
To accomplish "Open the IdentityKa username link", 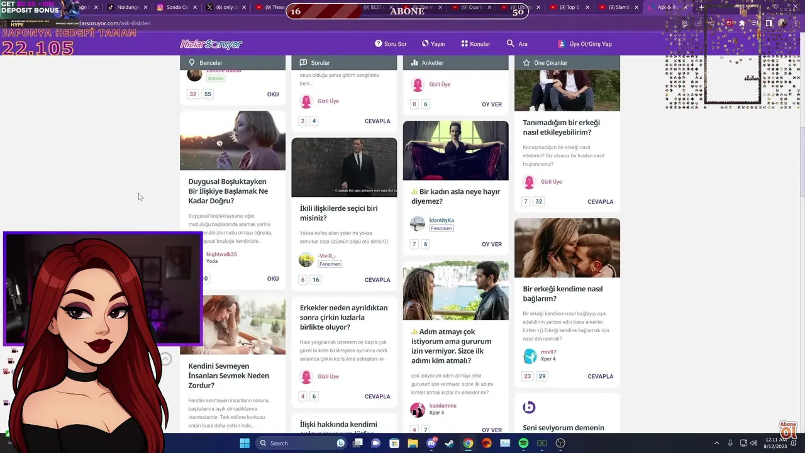I will pyautogui.click(x=441, y=220).
